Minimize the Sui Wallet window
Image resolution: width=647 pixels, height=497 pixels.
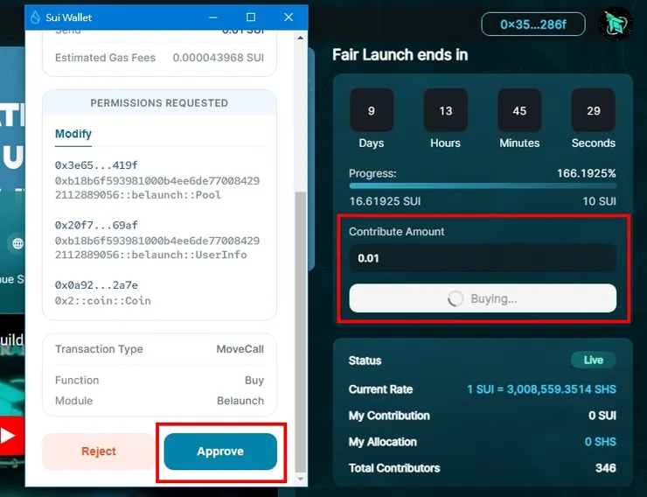[213, 17]
